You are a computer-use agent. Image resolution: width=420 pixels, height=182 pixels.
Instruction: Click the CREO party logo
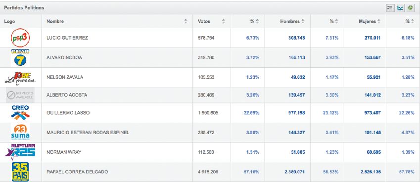coord(21,112)
